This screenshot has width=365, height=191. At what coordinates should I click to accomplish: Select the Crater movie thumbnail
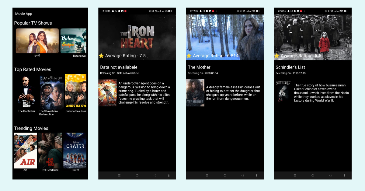[x=75, y=150]
